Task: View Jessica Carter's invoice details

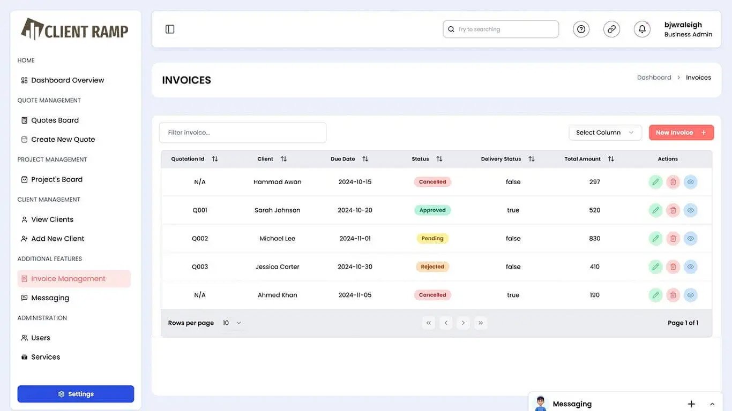Action: 691,267
